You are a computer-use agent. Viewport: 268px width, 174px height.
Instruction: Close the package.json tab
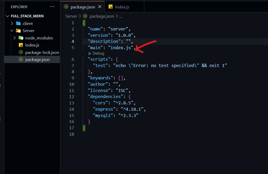click(x=100, y=7)
